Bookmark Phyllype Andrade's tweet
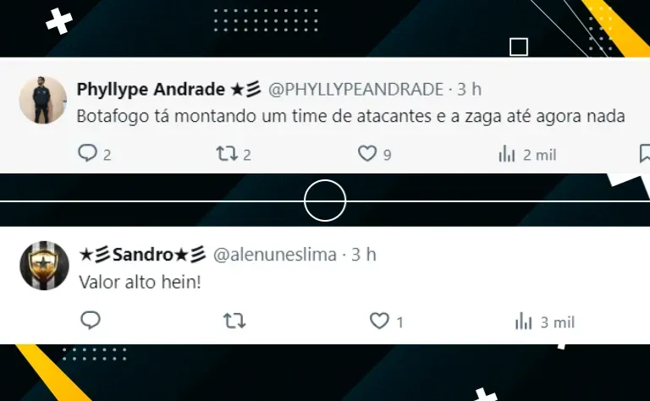The image size is (650, 401). click(645, 154)
